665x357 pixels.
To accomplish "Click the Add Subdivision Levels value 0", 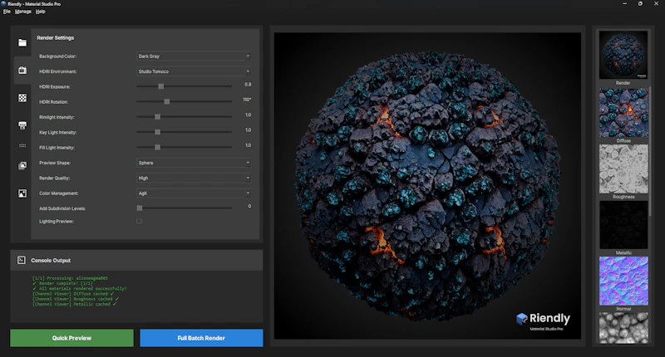I will (249, 206).
